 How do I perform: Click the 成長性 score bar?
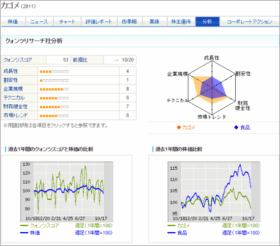(x=54, y=72)
